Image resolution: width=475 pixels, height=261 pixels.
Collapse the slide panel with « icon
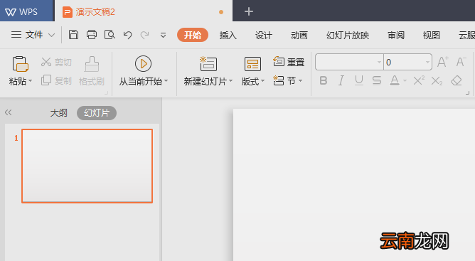[x=9, y=112]
